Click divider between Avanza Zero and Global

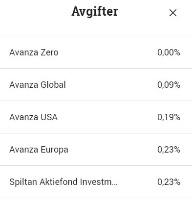click(96, 68)
